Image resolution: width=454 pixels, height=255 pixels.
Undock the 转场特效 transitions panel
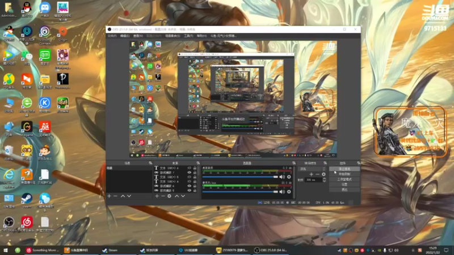point(325,163)
